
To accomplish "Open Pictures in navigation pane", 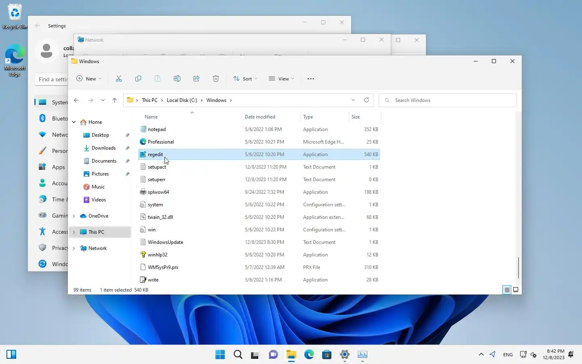I will (x=100, y=174).
